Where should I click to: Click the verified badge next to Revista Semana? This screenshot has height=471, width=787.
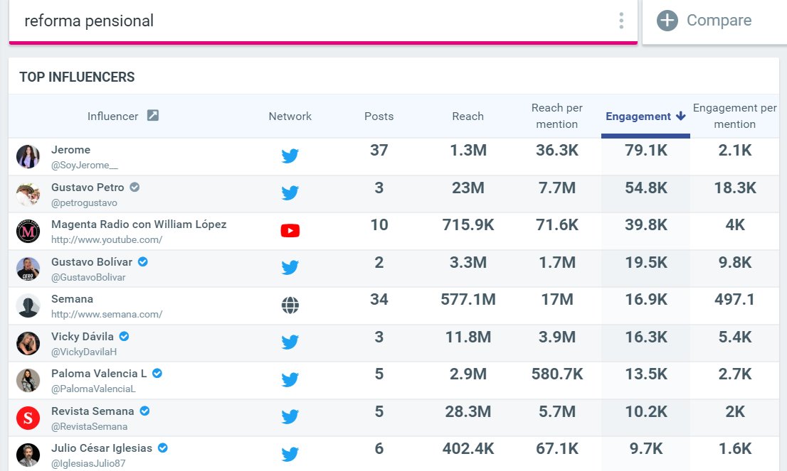coord(144,411)
